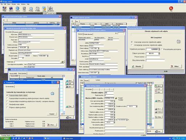This screenshot has height=140, width=186.
Task: Click the Brisi delete button in the owners window
Action: [x=69, y=87]
